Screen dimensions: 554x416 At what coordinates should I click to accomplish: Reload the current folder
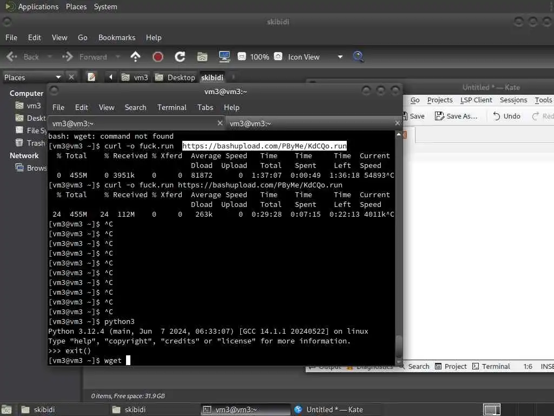click(x=180, y=56)
